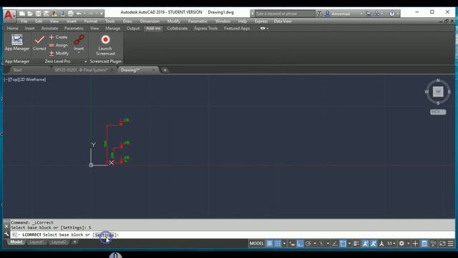
Task: Click the Help question mark icon
Action: click(392, 14)
